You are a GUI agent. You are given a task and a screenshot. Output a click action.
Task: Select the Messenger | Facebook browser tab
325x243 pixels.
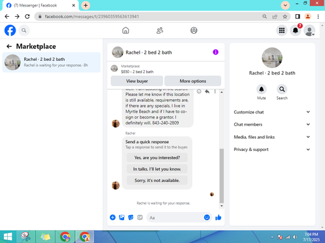click(40, 5)
